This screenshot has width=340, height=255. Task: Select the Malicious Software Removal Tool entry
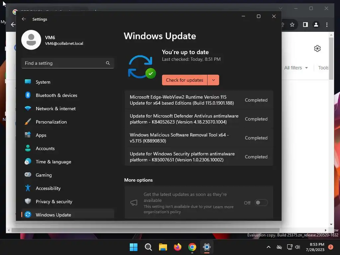[x=199, y=138]
